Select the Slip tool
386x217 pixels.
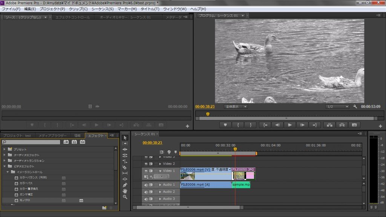click(x=125, y=173)
